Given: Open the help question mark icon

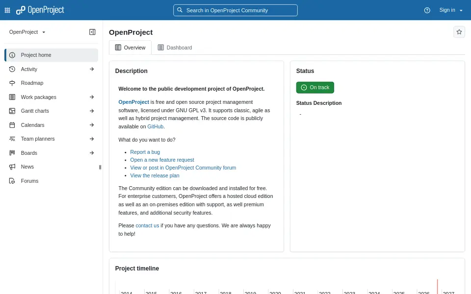Looking at the screenshot, I should pyautogui.click(x=427, y=10).
